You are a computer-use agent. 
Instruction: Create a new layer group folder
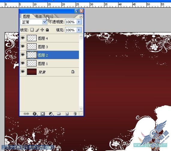[x=59, y=114]
